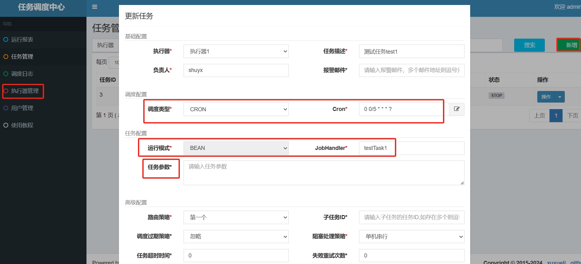Expand the 执行器 dropdown
The width and height of the screenshot is (581, 264).
click(236, 51)
